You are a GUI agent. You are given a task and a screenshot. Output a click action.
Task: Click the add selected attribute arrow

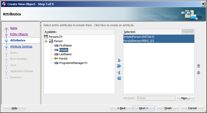[x=119, y=60]
